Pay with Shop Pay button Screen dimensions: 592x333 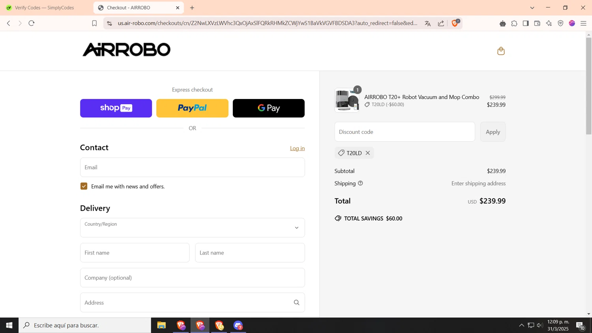click(x=116, y=108)
